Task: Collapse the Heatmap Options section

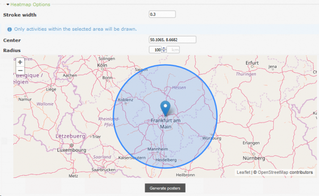Action: pos(8,4)
